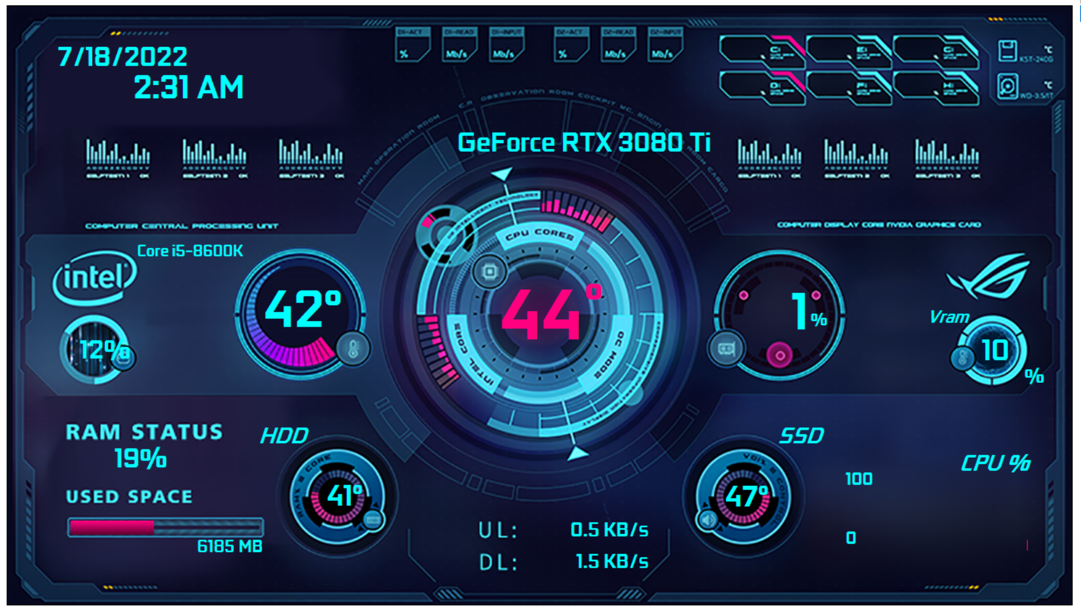
Task: Click the small disk icon on HDD gauge
Action: point(373,520)
